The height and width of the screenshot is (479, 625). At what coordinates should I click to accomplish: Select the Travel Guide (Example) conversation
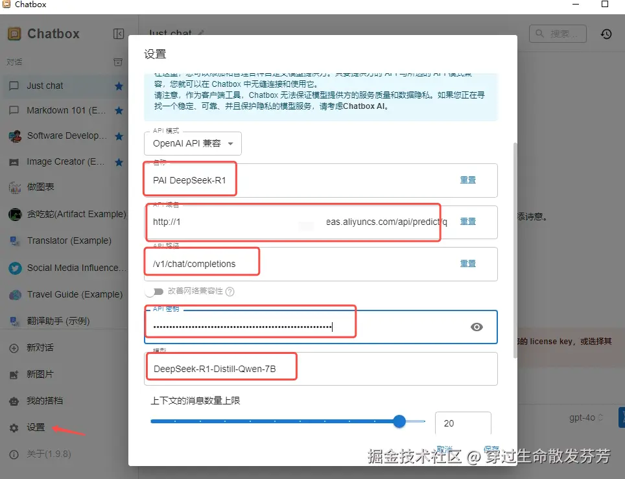[65, 295]
